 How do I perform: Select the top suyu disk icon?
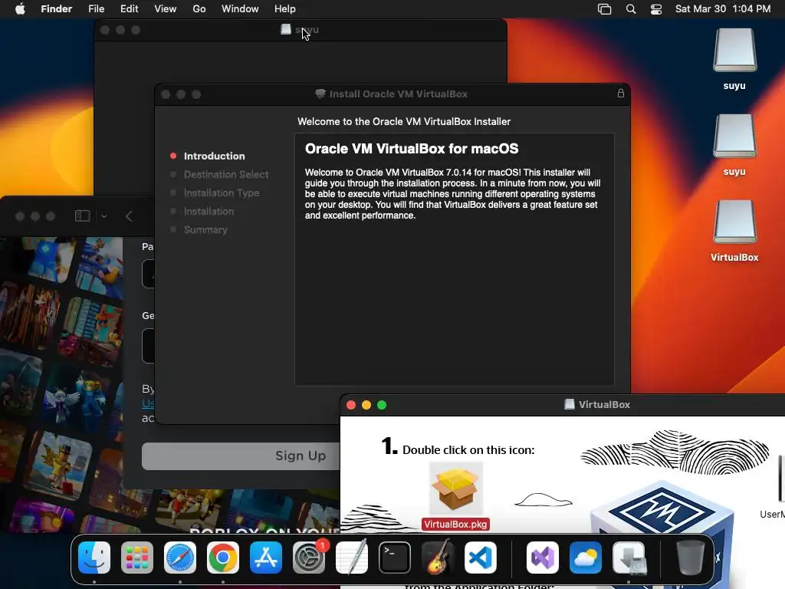tap(734, 51)
